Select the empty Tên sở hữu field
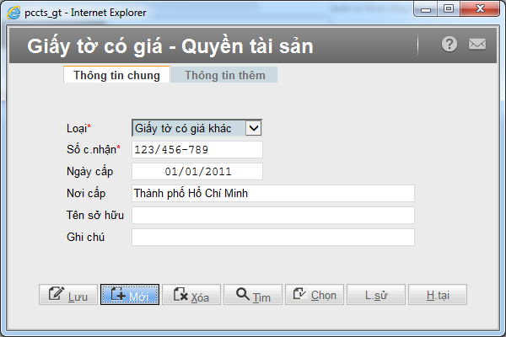 click(x=273, y=216)
